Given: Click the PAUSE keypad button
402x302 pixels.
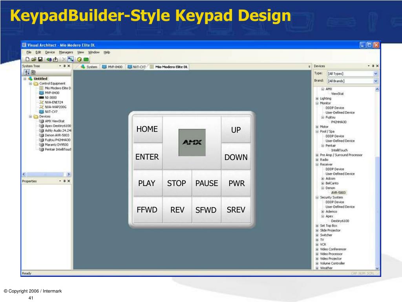Looking at the screenshot, I should coord(206,183).
